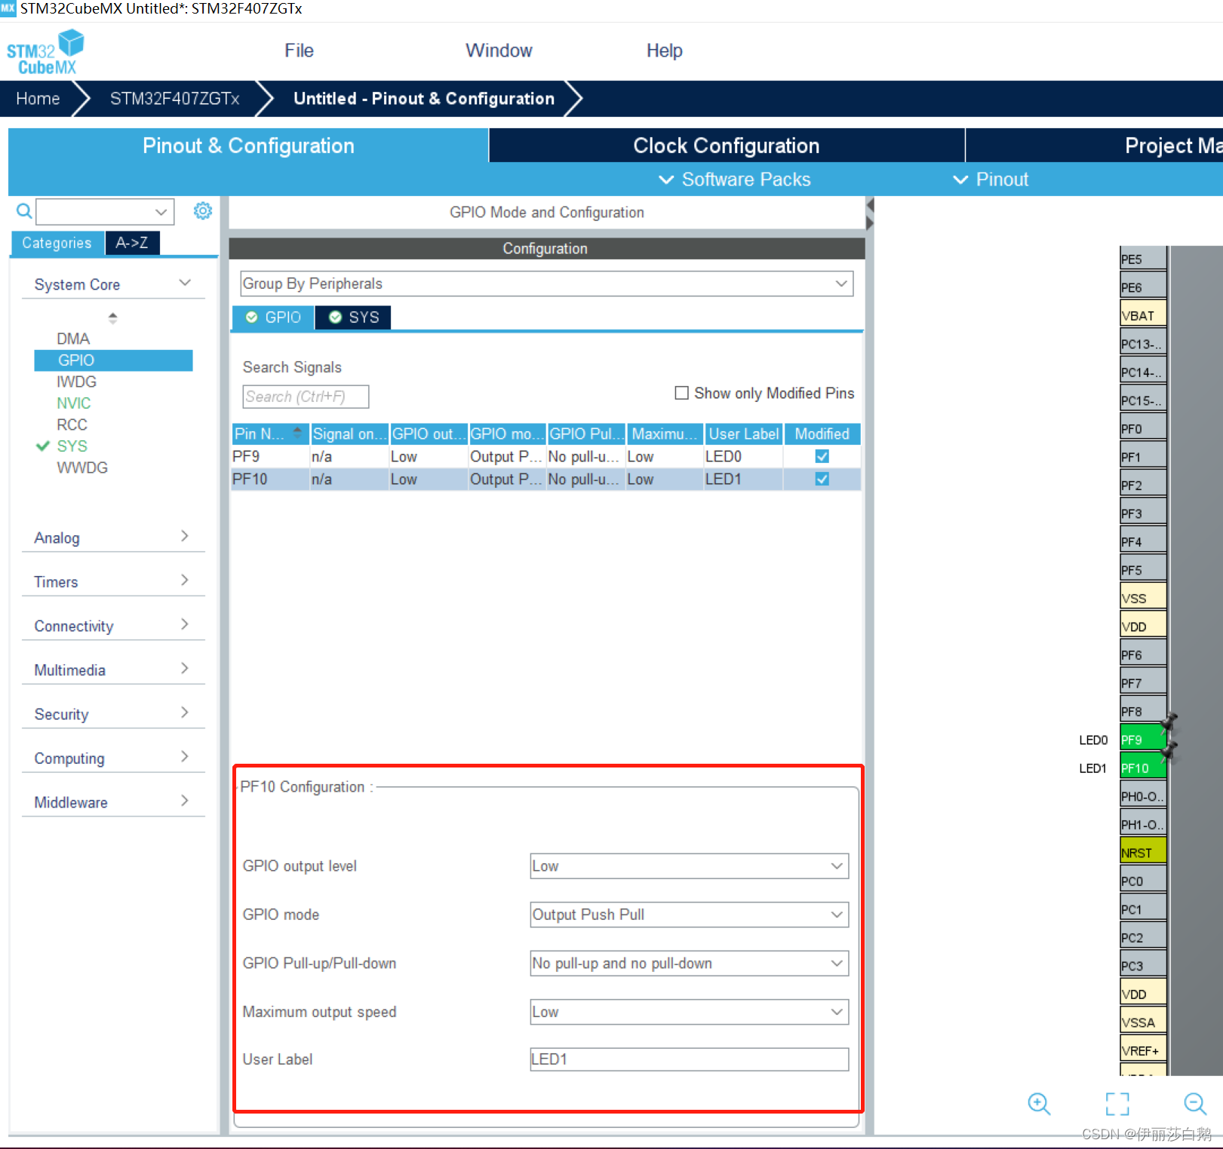Select the PF9 row in GPIO table
The height and width of the screenshot is (1149, 1223).
545,456
